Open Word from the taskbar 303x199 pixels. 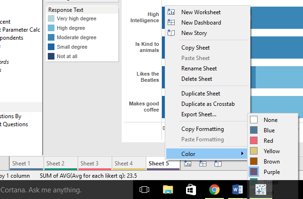point(237,190)
